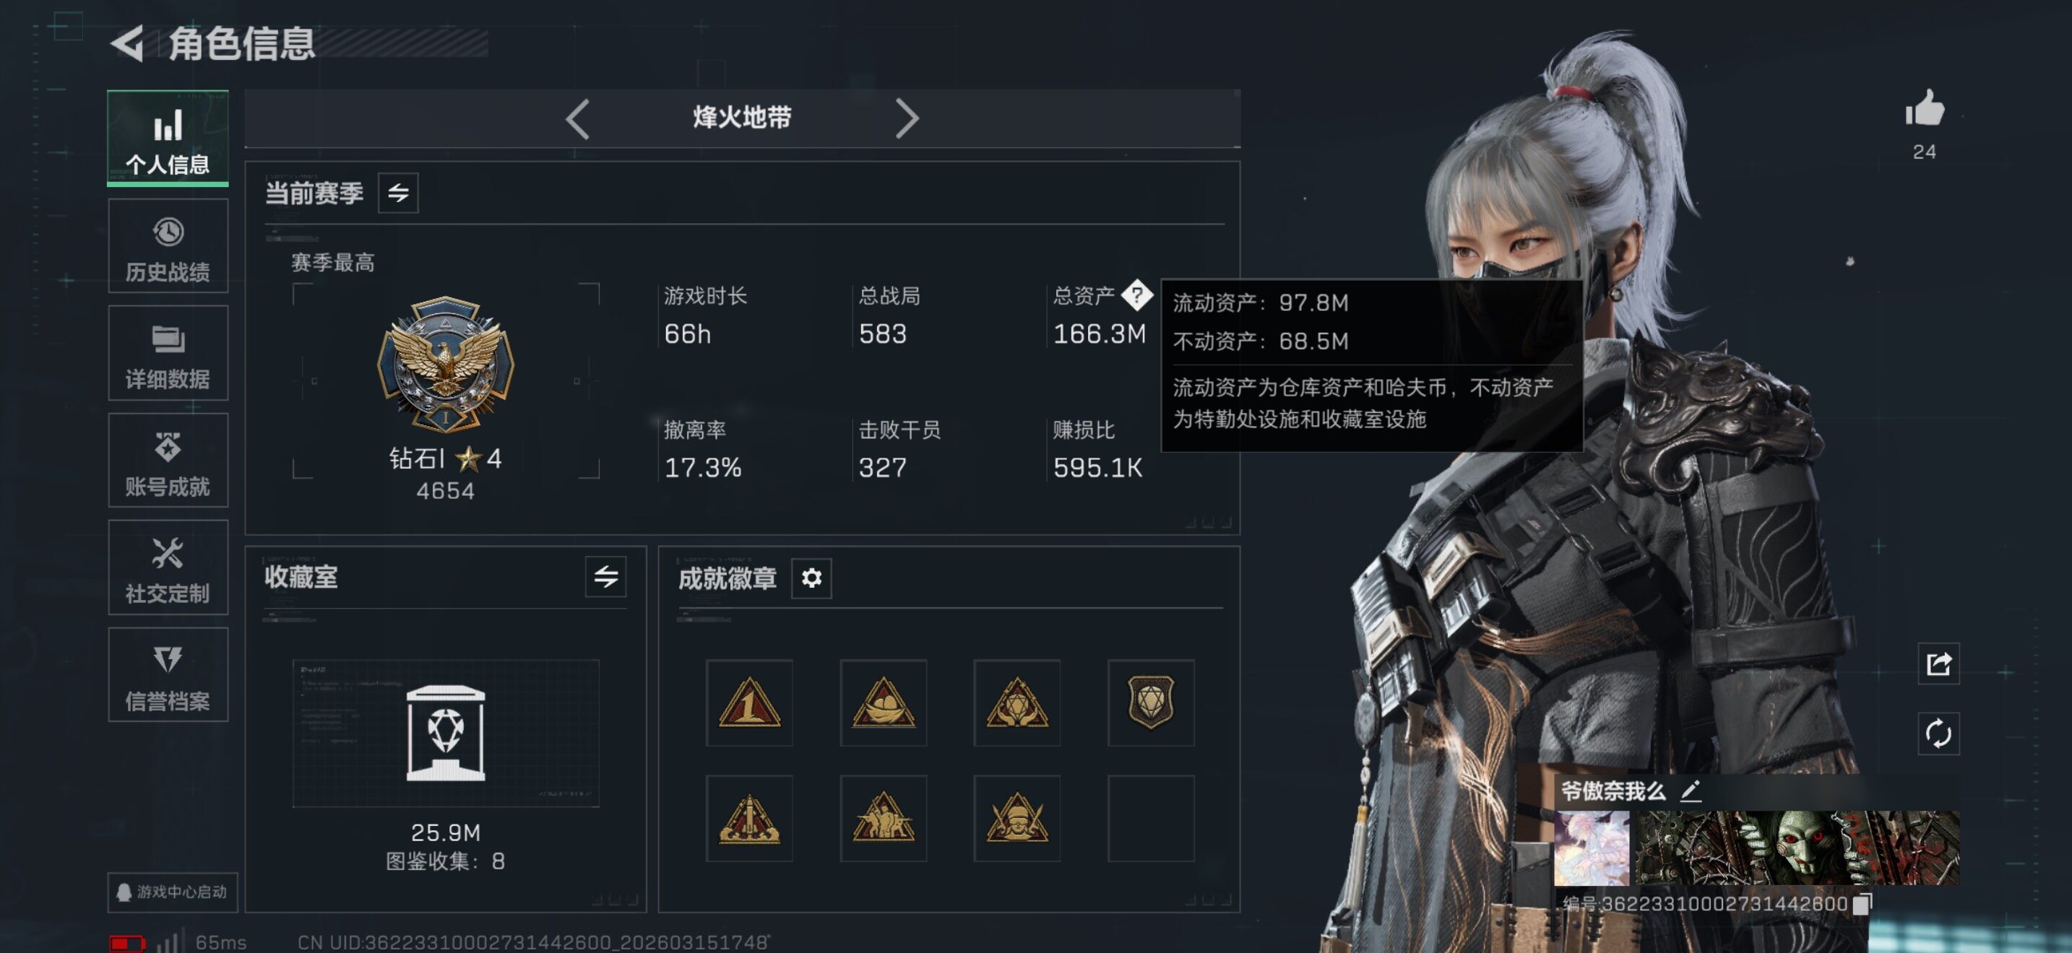2072x953 pixels.
Task: Edit nickname 爷傲奈我么 with the pencil icon
Action: coord(1690,791)
